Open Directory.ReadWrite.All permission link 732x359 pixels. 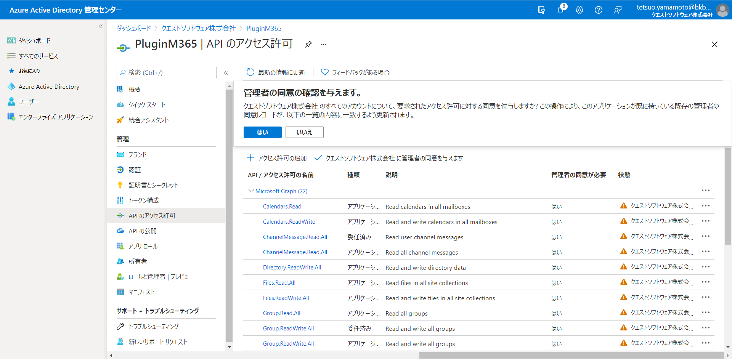pos(292,267)
